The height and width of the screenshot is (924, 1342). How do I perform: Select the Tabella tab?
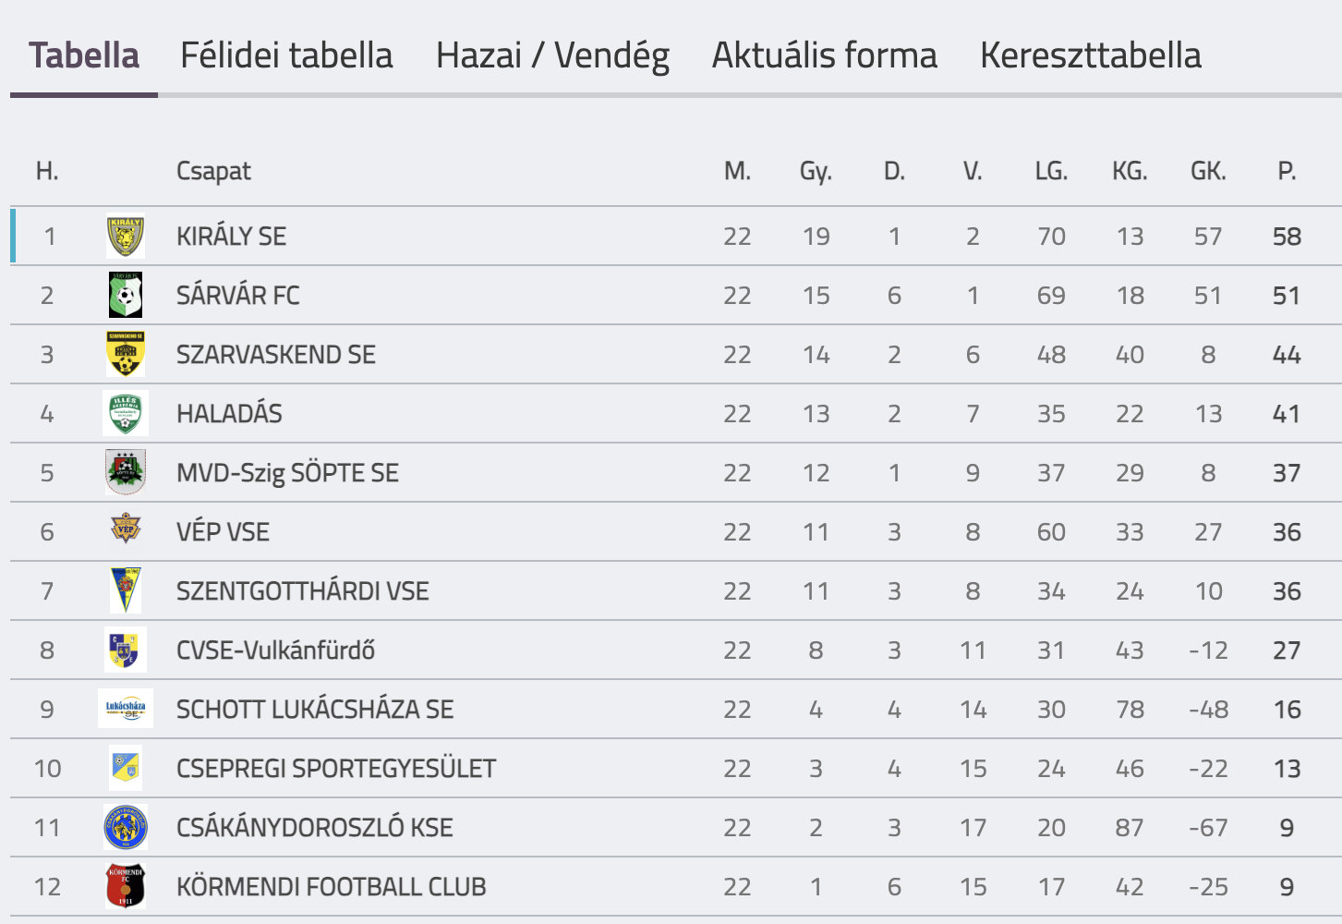click(x=84, y=55)
